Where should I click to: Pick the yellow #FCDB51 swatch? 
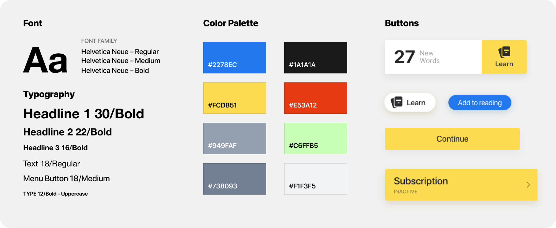(x=234, y=98)
